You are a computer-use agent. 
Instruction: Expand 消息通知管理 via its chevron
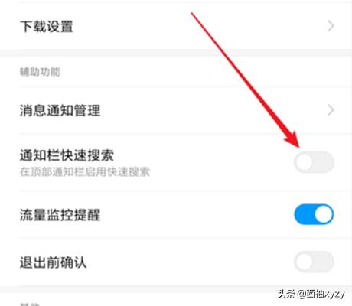[331, 110]
